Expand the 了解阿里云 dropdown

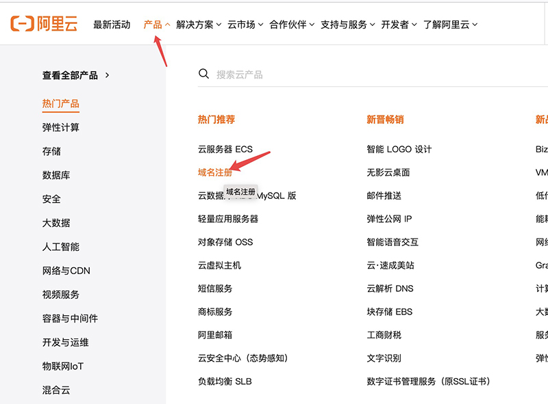point(450,25)
